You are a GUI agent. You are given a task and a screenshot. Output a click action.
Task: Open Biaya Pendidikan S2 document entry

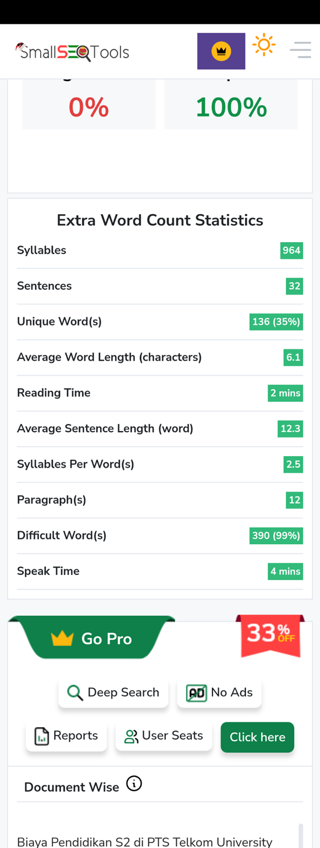click(145, 842)
